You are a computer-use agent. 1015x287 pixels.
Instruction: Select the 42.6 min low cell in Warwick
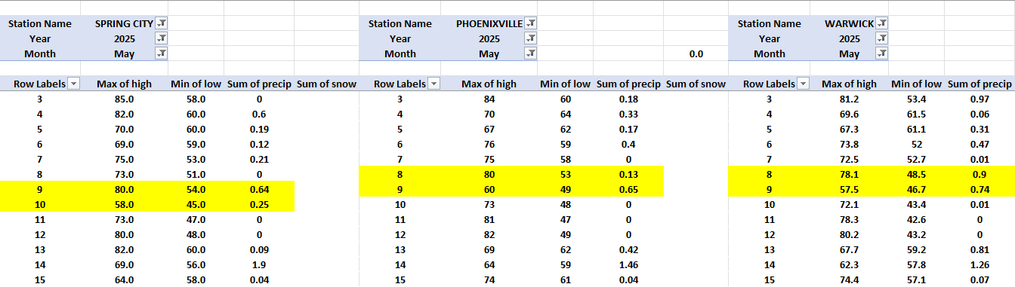click(x=917, y=219)
